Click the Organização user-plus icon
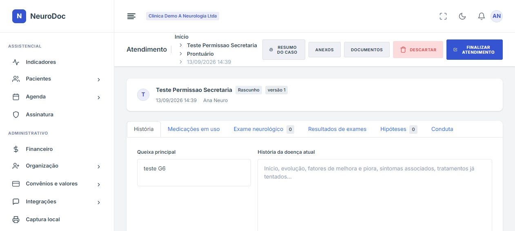Image resolution: width=515 pixels, height=231 pixels. point(16,166)
